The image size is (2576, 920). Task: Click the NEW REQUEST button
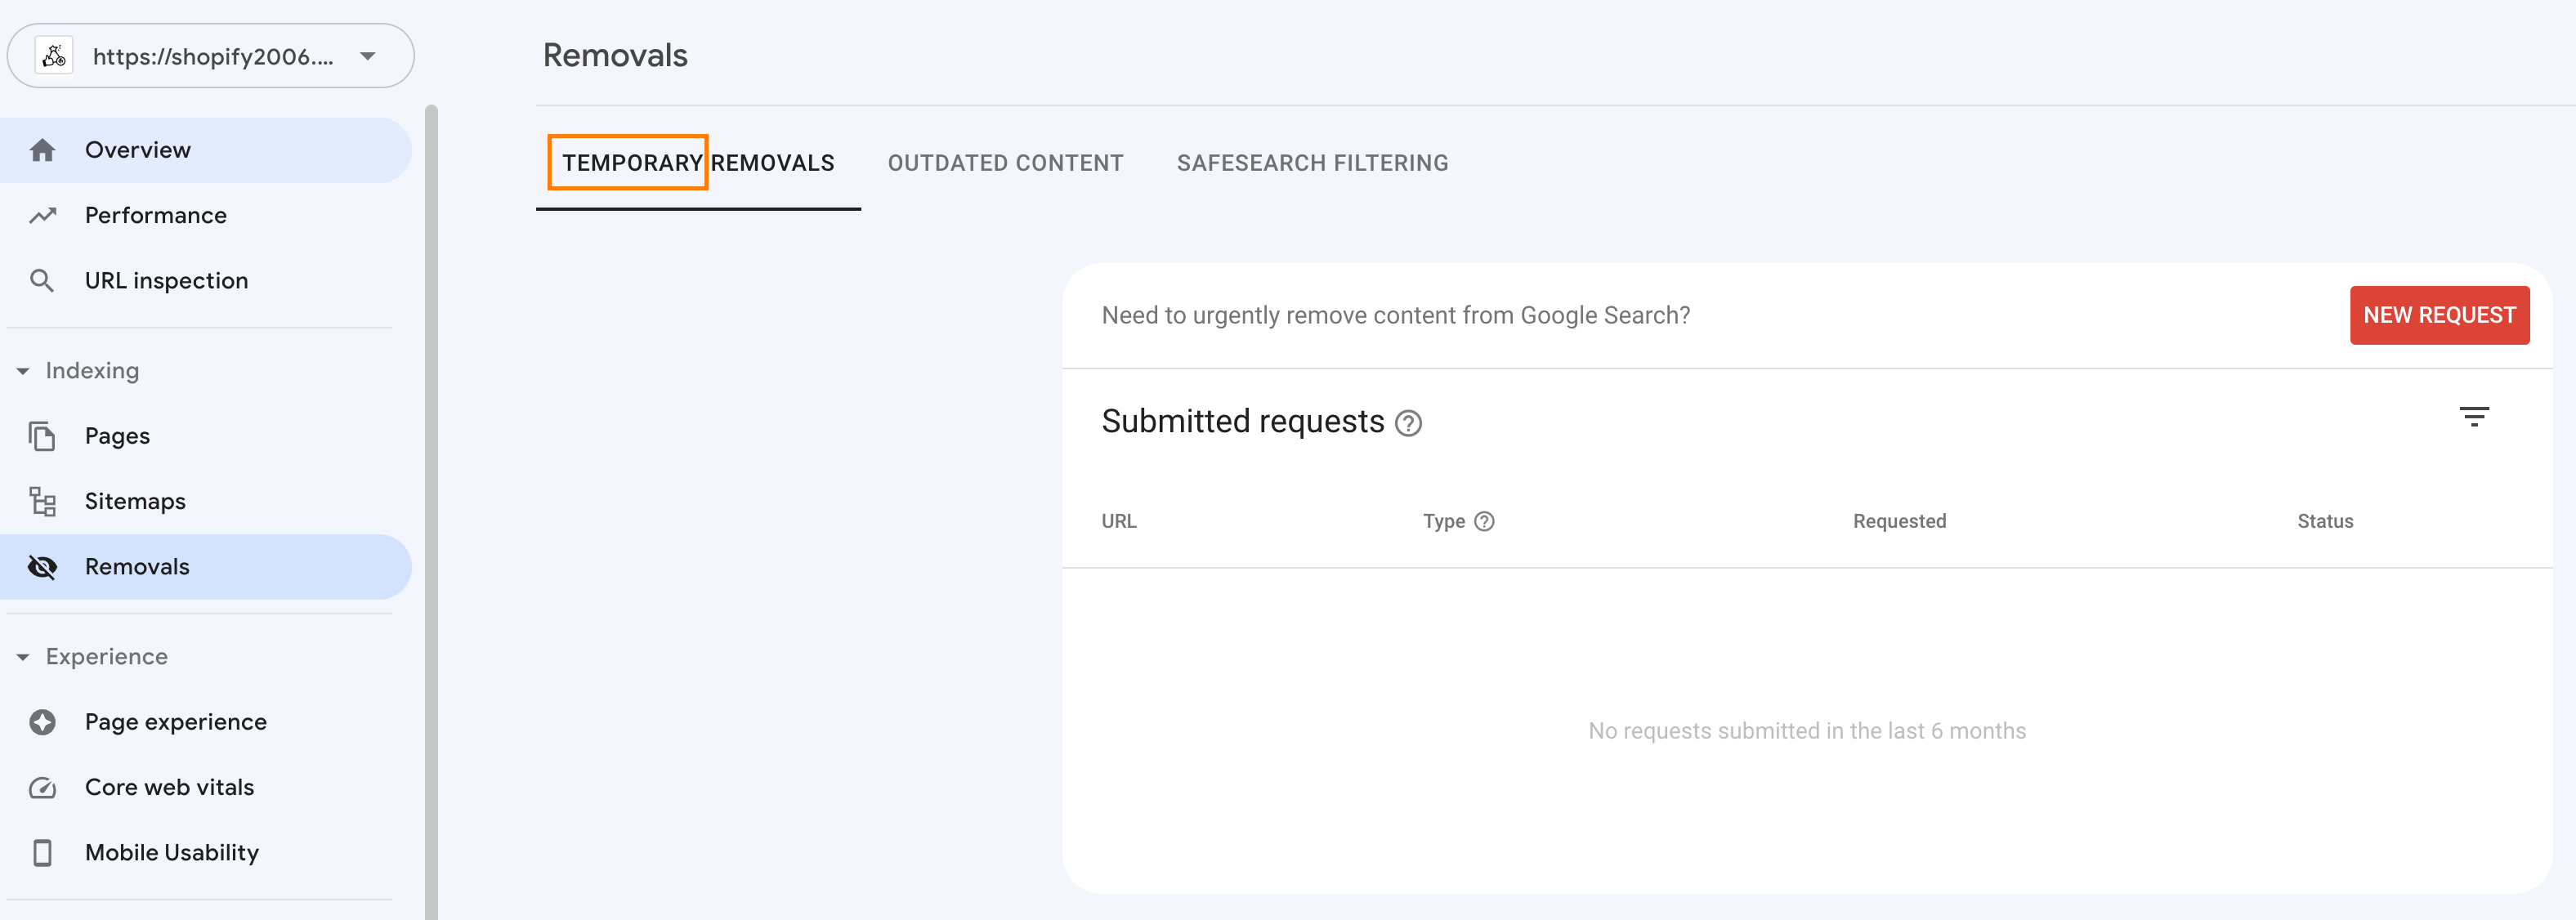coord(2440,314)
